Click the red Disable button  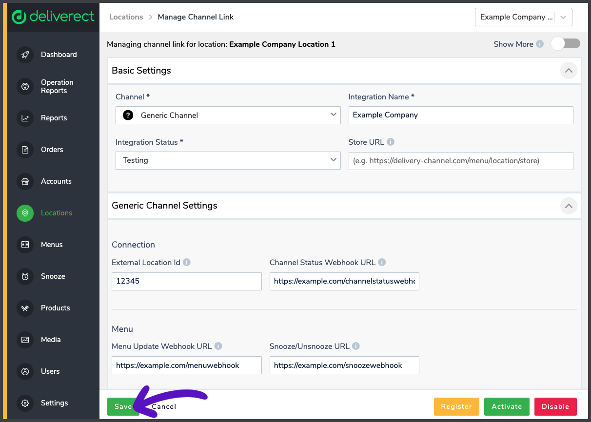coord(555,406)
